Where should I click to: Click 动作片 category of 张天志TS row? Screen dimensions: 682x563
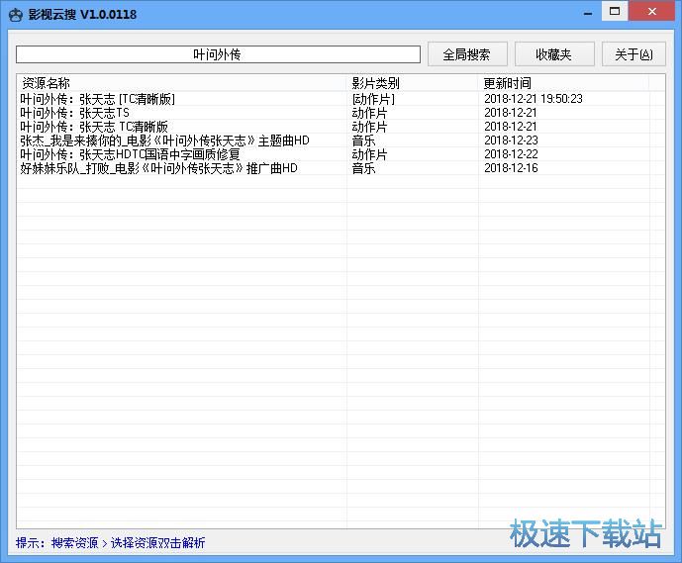click(x=369, y=113)
